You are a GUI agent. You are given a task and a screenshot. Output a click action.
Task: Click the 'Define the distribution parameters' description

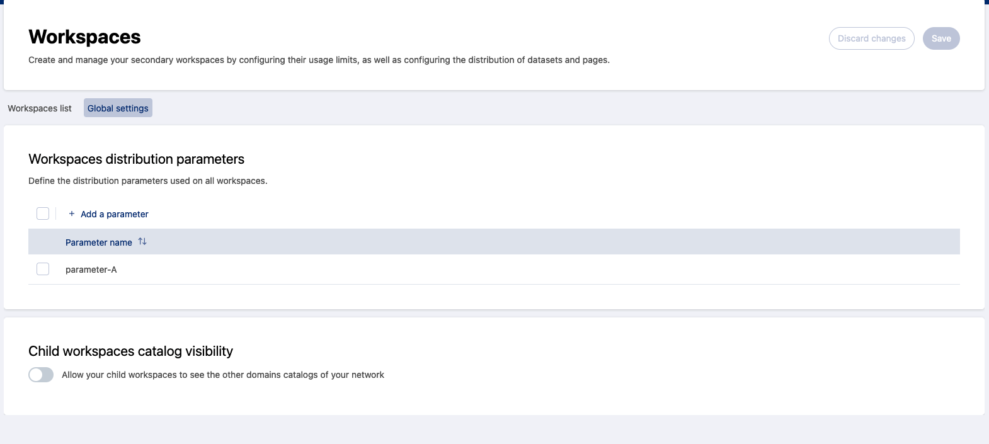pyautogui.click(x=148, y=181)
